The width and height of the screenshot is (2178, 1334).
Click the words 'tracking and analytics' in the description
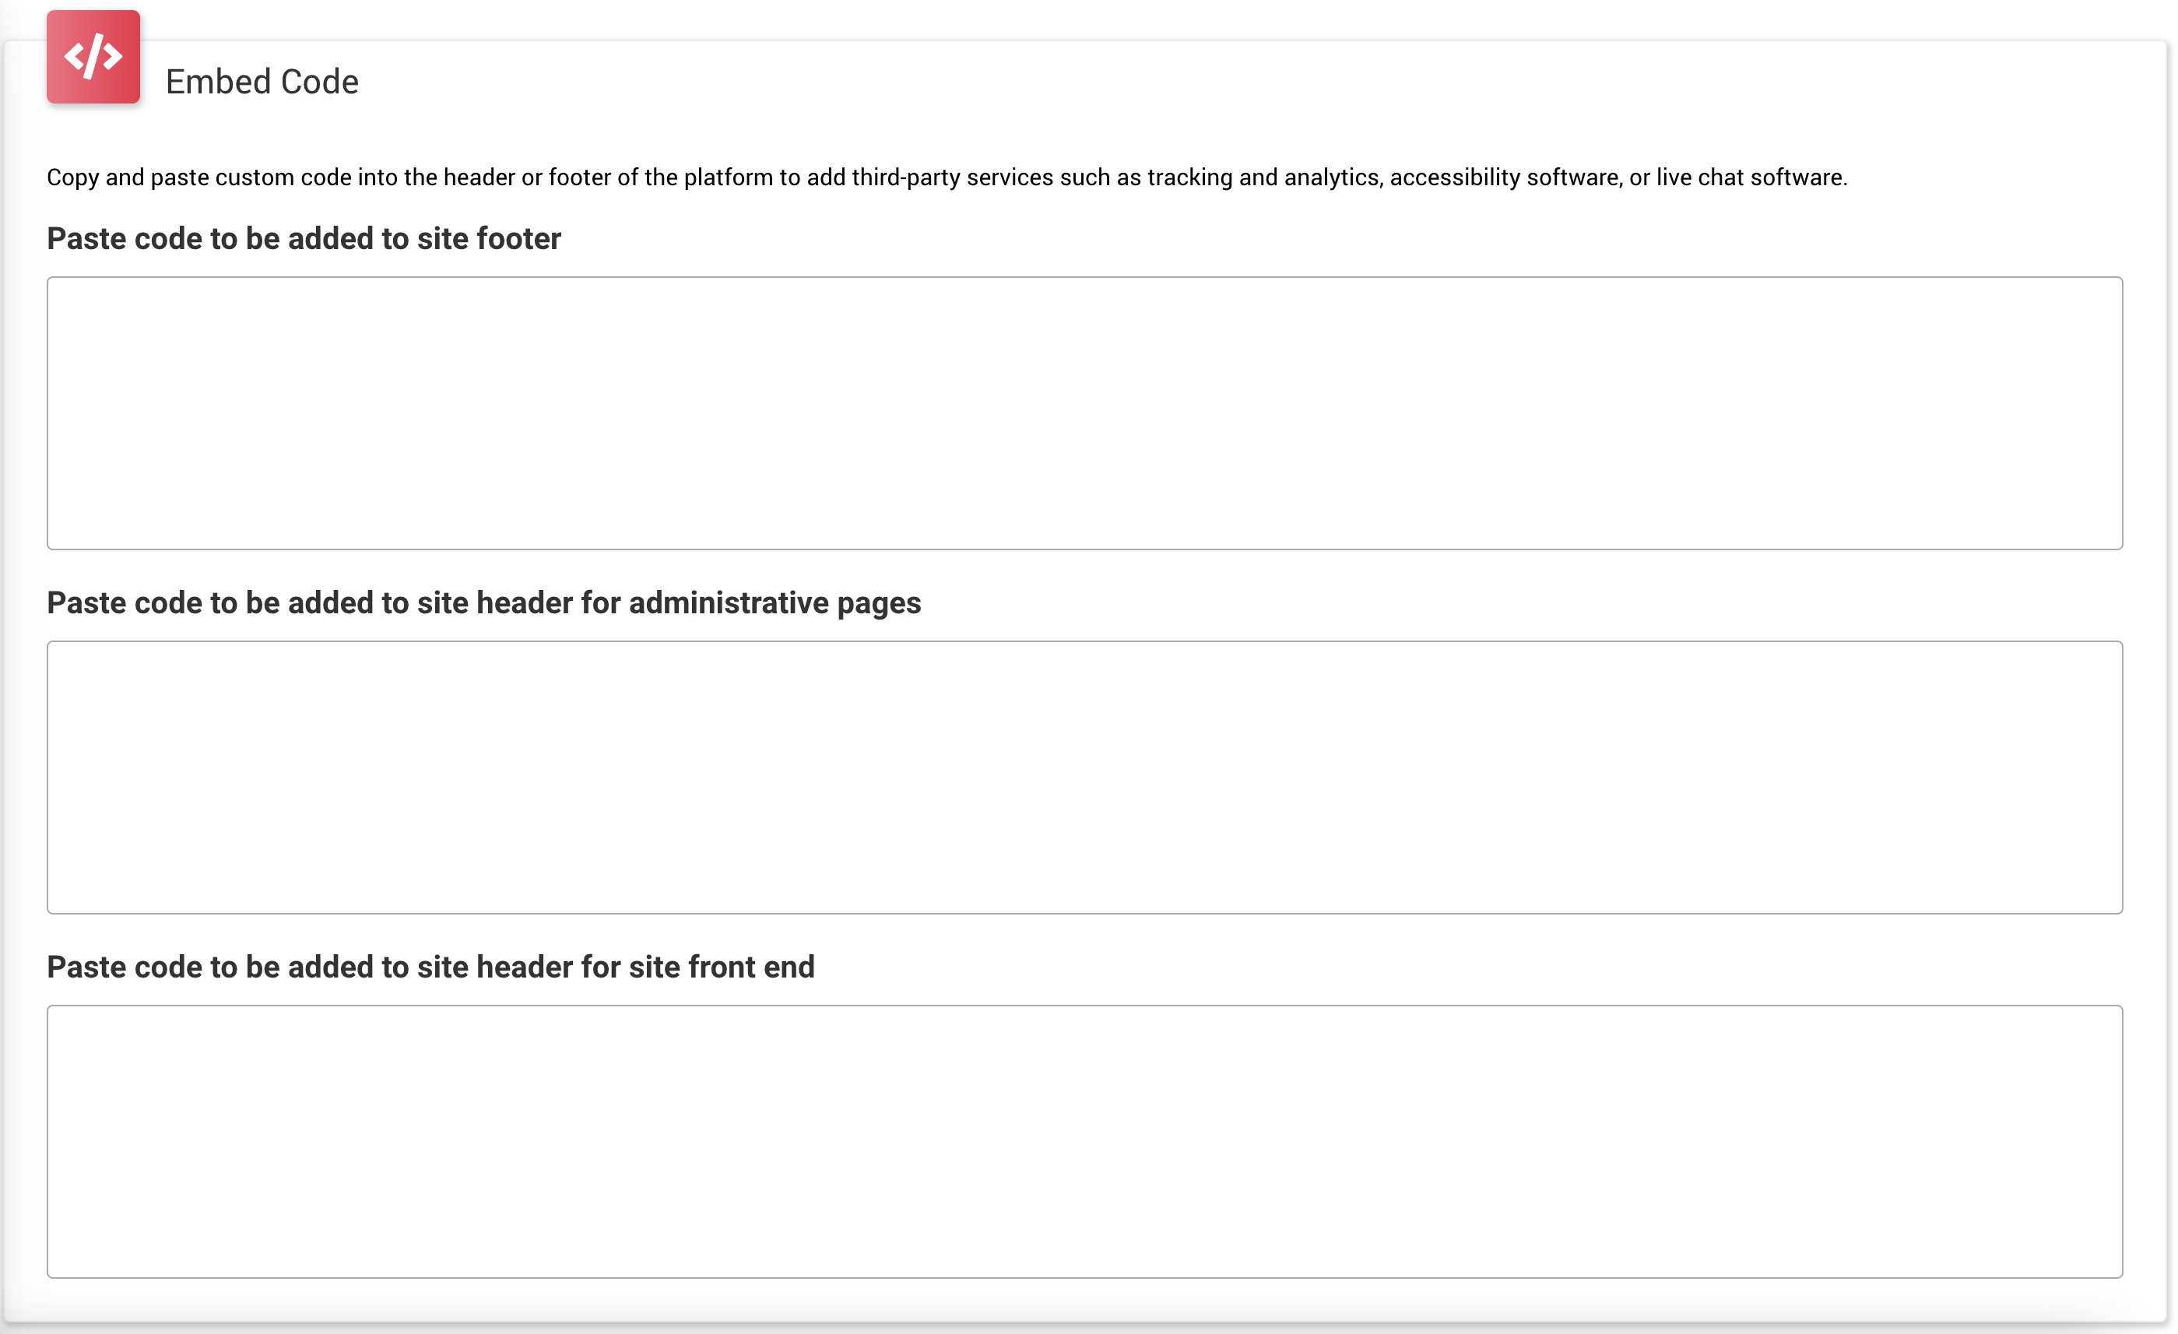pos(1263,177)
